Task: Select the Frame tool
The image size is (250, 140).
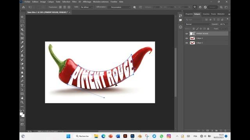Action: 22,38
